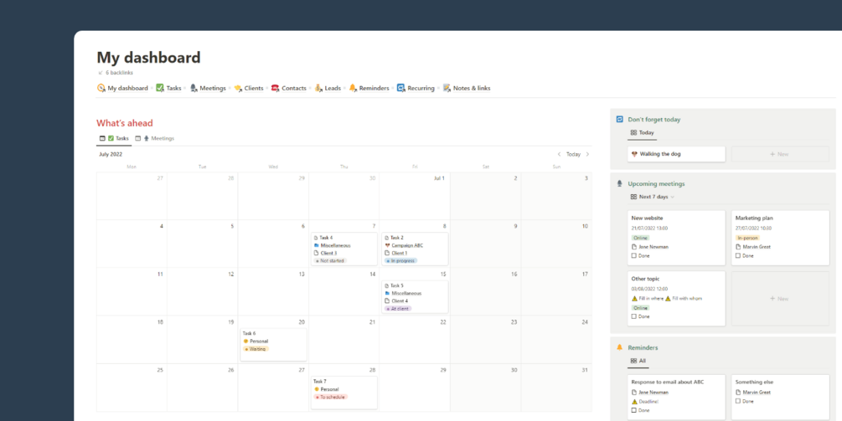842x421 pixels.
Task: Click the What's ahead heading
Action: click(x=125, y=123)
